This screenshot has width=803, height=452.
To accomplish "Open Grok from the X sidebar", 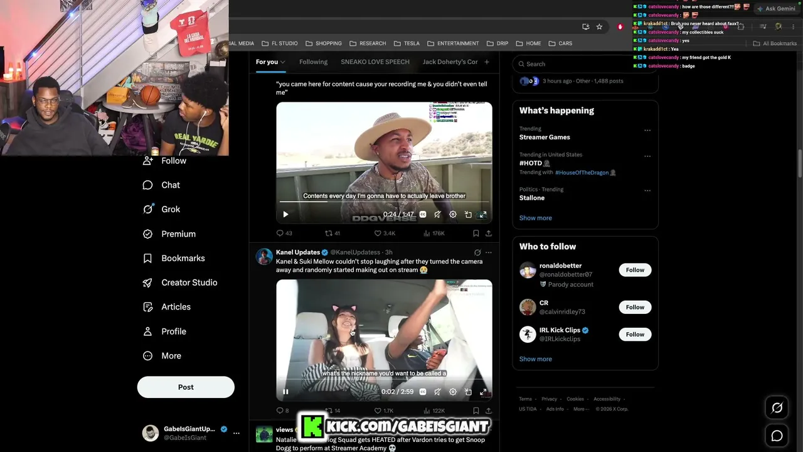I will coord(161,210).
